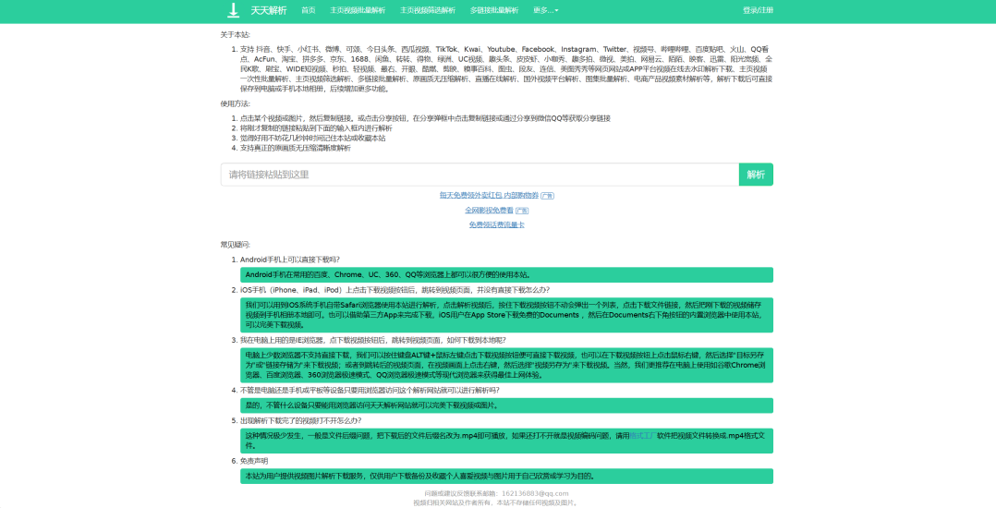Expand the 更多 dropdown menu

545,10
